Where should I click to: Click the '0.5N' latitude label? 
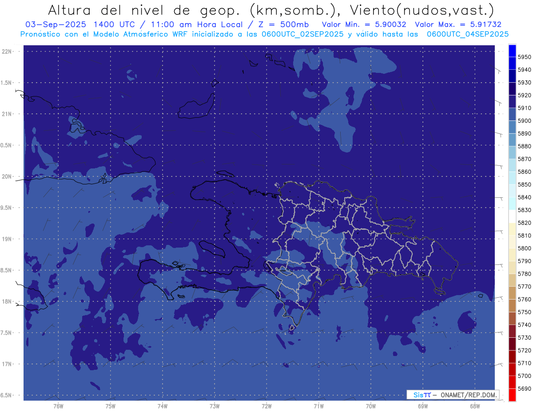click(7, 145)
